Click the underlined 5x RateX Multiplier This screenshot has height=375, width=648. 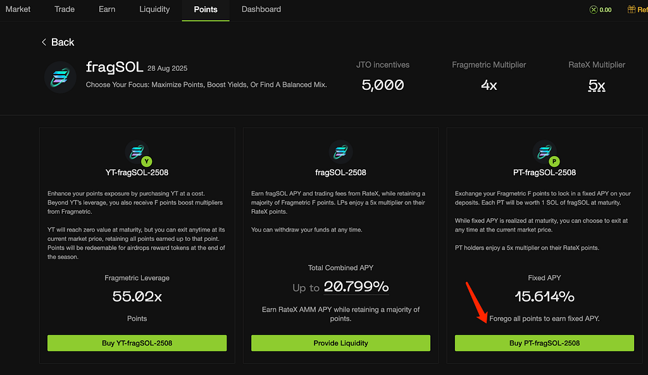click(x=597, y=85)
